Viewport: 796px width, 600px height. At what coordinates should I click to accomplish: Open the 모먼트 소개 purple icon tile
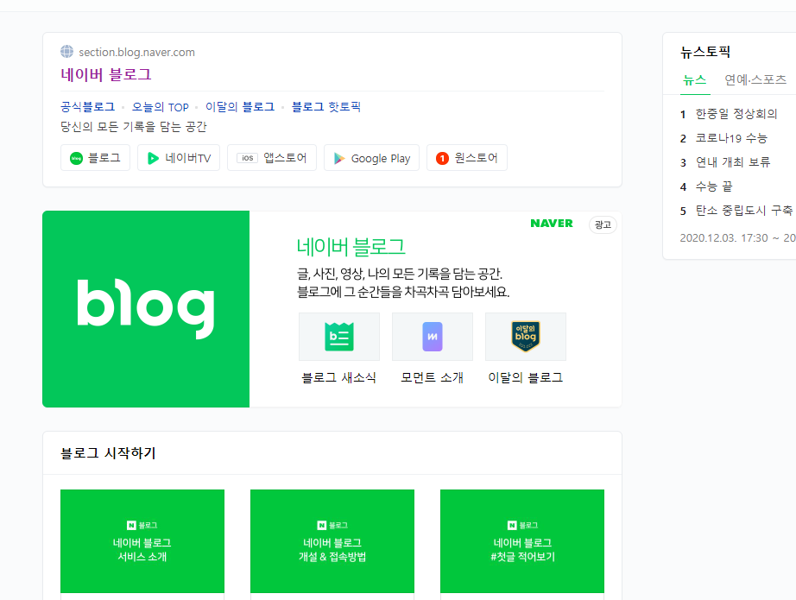click(433, 337)
